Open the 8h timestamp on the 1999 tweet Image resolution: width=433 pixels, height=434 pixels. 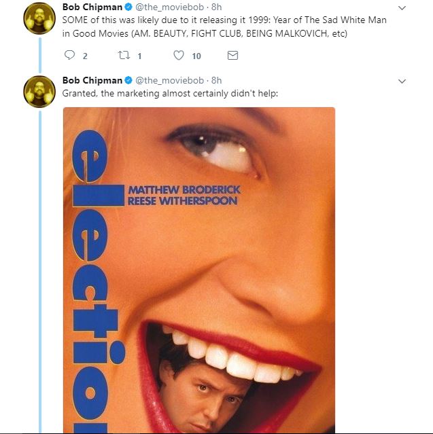coord(215,7)
